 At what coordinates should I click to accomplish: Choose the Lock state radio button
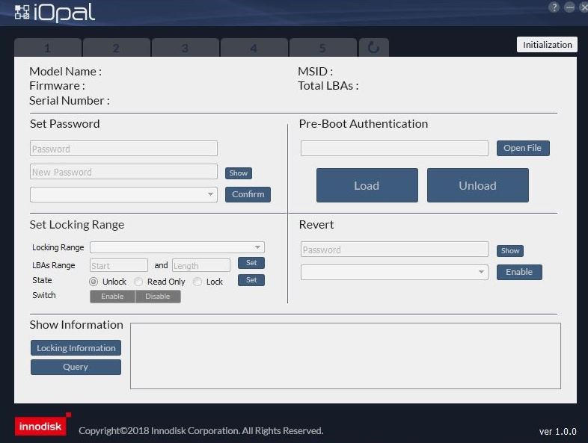(x=197, y=282)
